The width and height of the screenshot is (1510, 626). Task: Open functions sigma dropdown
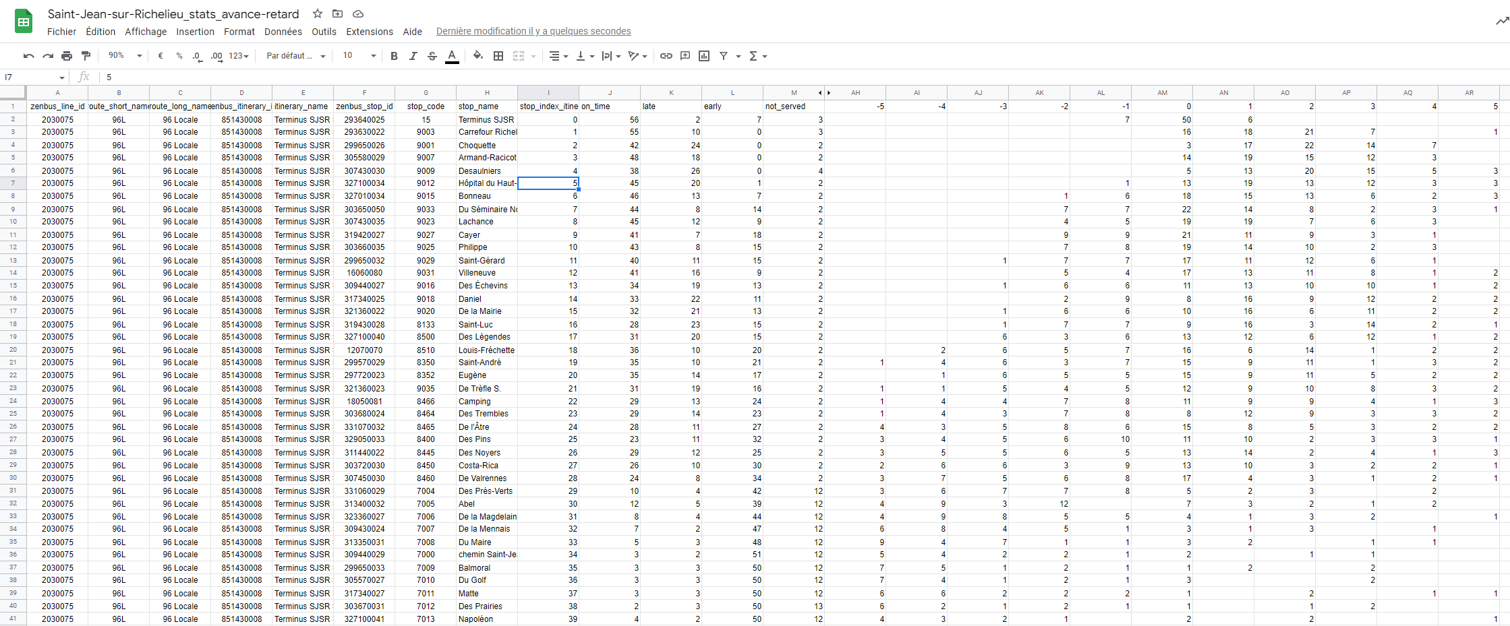[x=758, y=56]
